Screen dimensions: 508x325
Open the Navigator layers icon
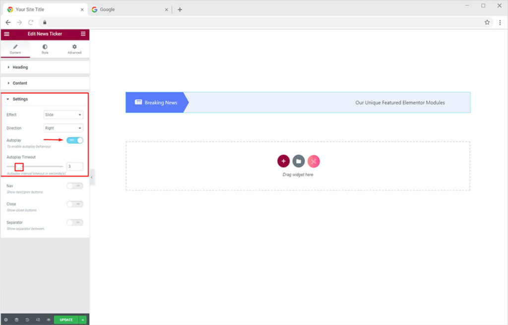[x=16, y=320]
